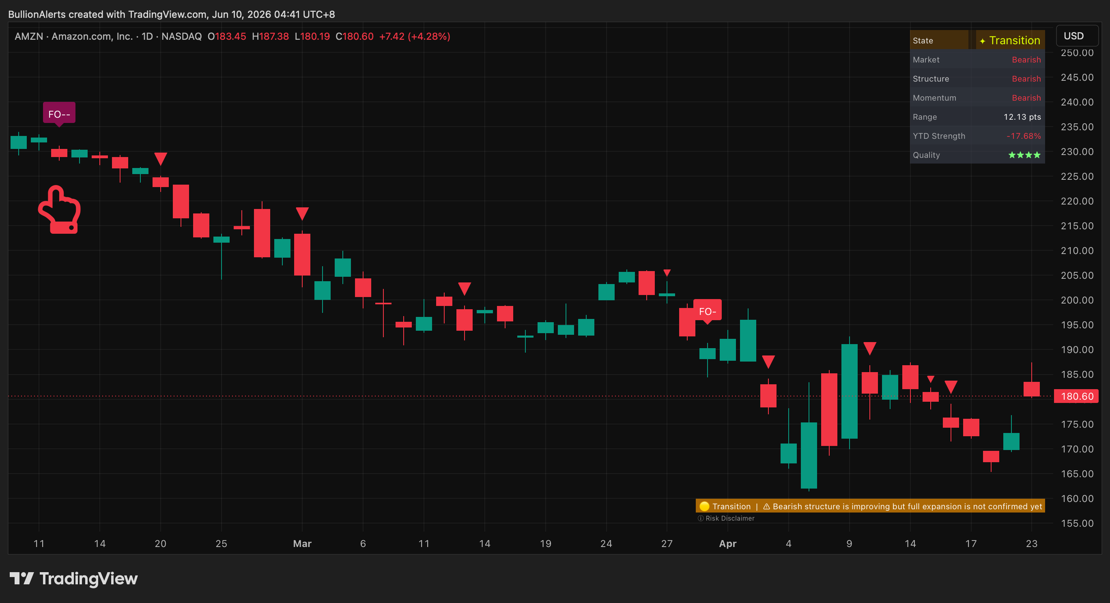Click bearish triangle marker above Feb 20 candle
Viewport: 1110px width, 603px height.
pyautogui.click(x=161, y=159)
